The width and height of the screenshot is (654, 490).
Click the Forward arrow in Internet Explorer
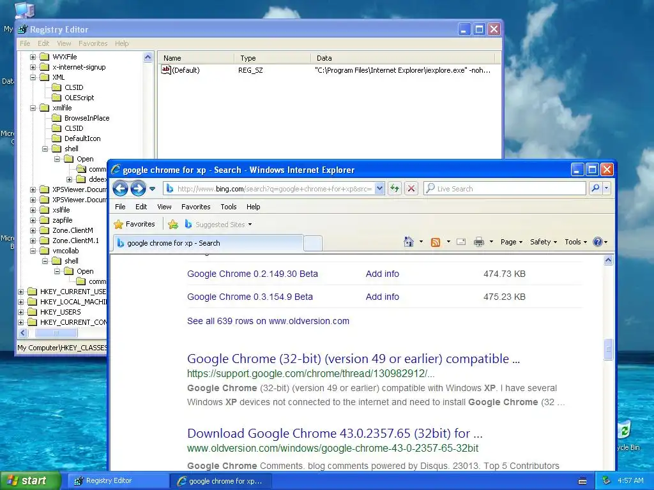[x=138, y=189]
